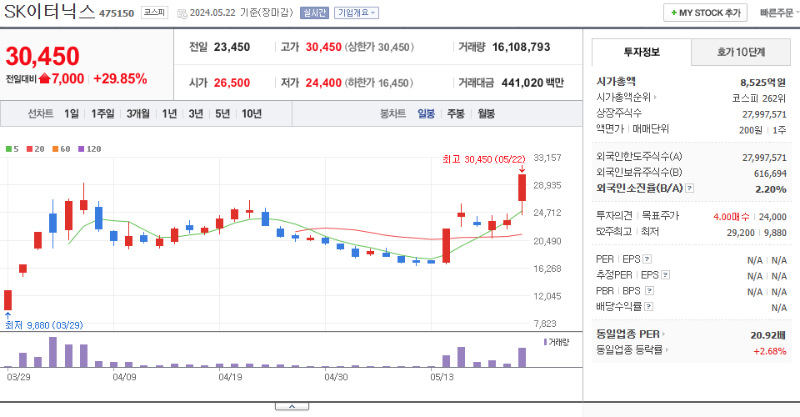Open 동일업종 등락률 arrow link

click(x=667, y=349)
